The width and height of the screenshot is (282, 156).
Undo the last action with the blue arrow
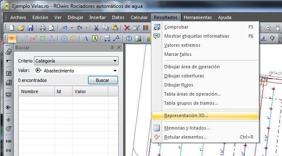click(65, 28)
